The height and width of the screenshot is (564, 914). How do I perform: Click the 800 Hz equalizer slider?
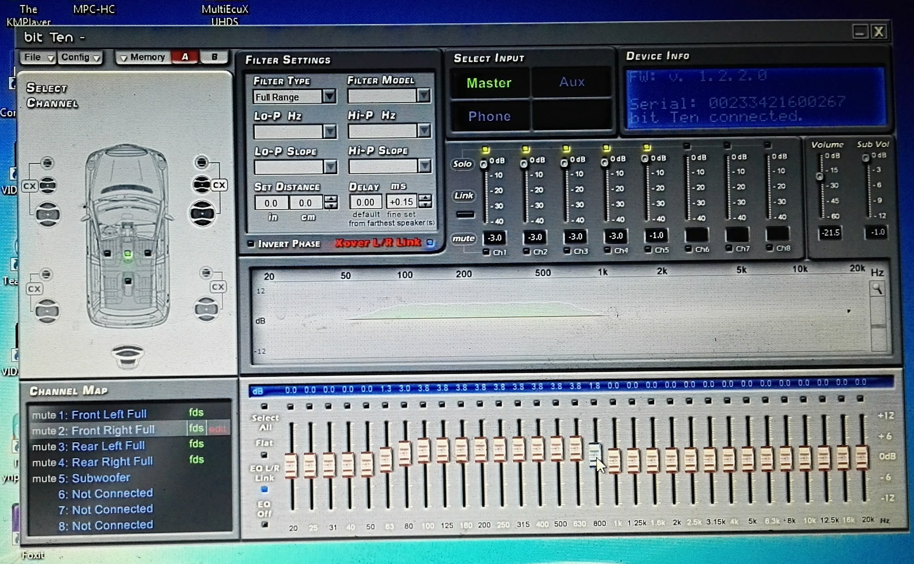595,453
